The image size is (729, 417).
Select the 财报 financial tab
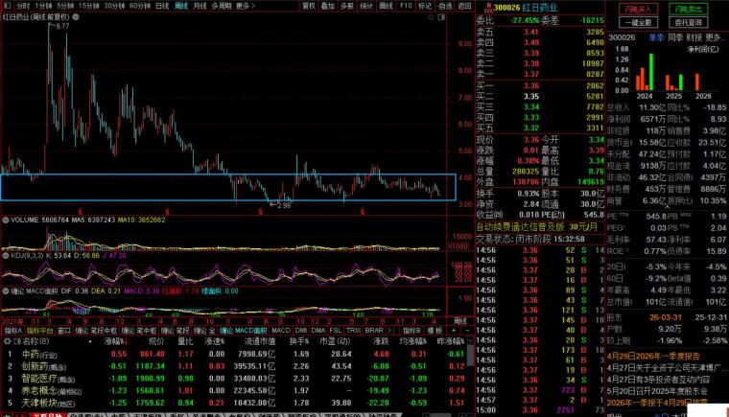(694, 37)
